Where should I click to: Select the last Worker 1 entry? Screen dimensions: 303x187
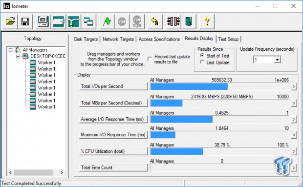(46, 107)
